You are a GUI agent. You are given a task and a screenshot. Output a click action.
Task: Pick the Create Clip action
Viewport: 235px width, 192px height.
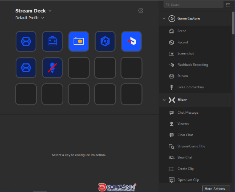point(195,169)
